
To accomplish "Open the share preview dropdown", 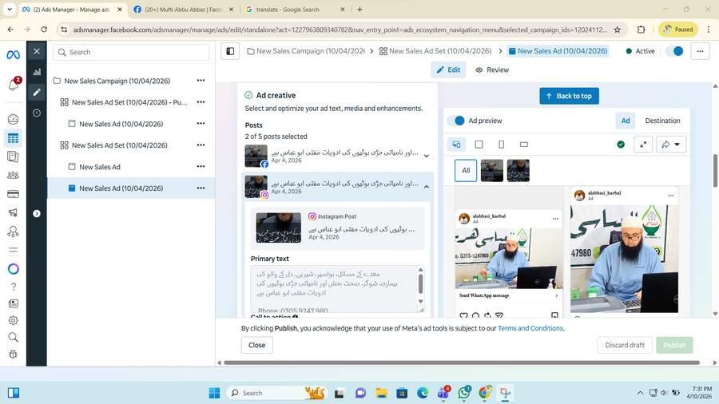I will (671, 145).
